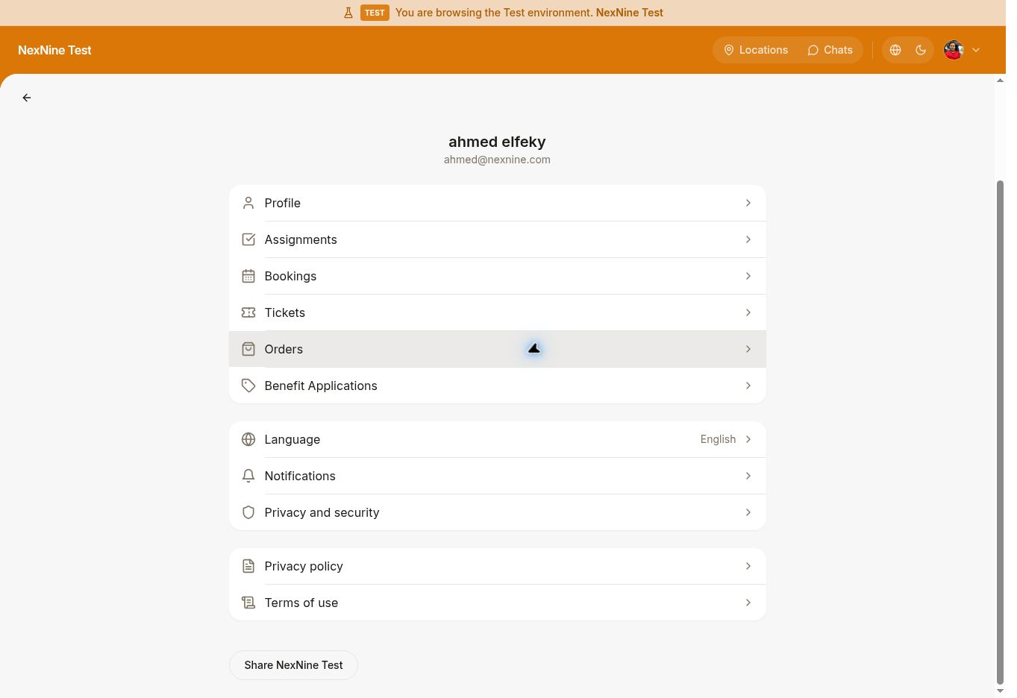
Task: Open Assignments via its chevron arrow
Action: [748, 239]
